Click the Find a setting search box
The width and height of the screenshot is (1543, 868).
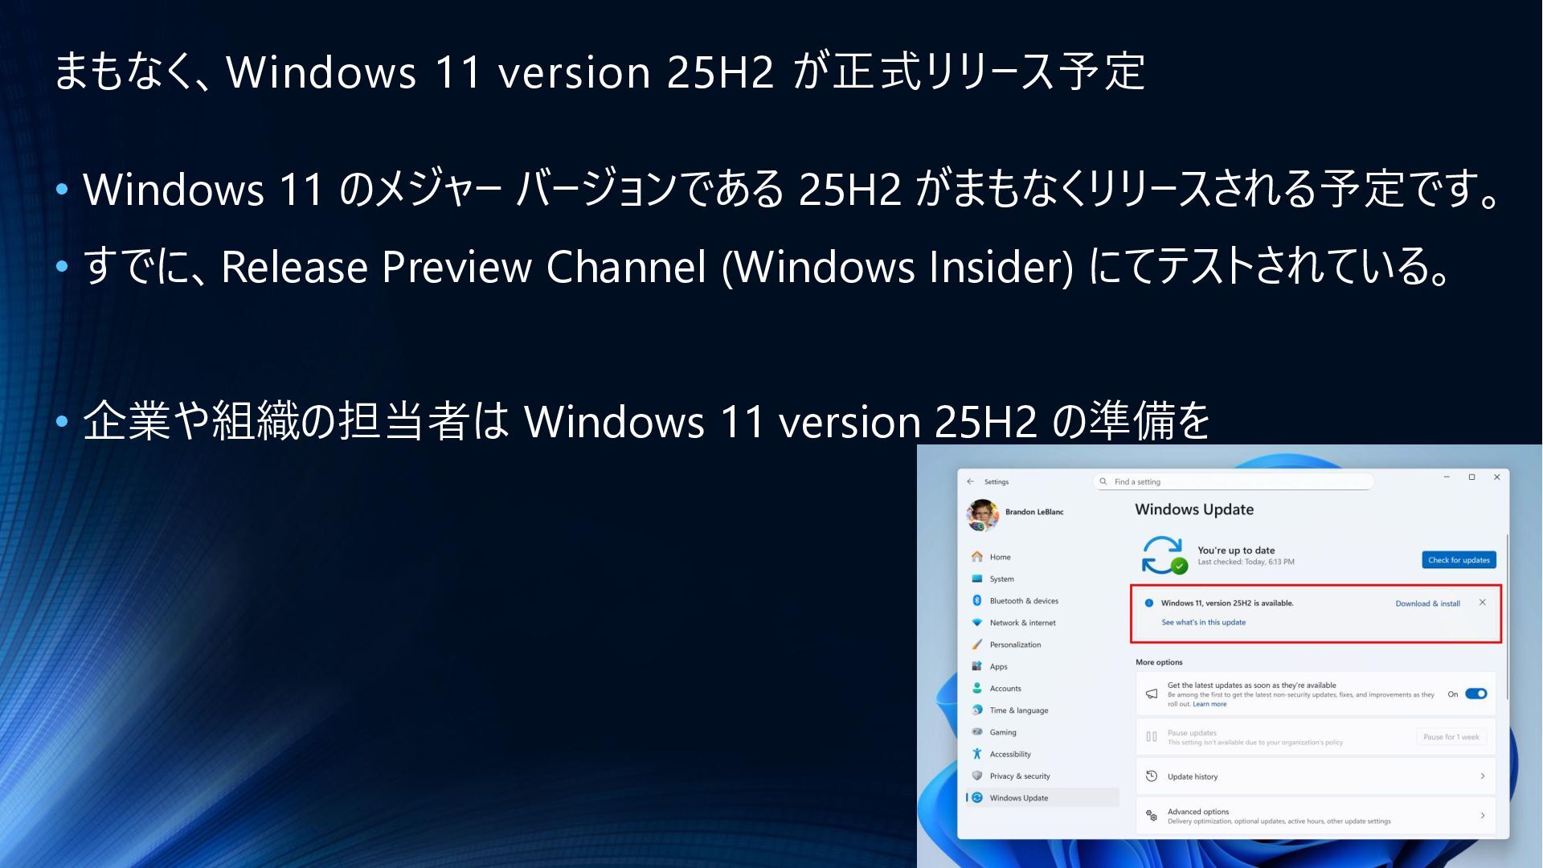[x=1233, y=481]
